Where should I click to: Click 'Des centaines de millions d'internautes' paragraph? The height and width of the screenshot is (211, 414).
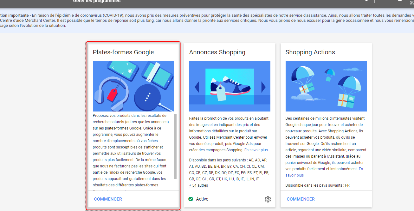[326, 147]
